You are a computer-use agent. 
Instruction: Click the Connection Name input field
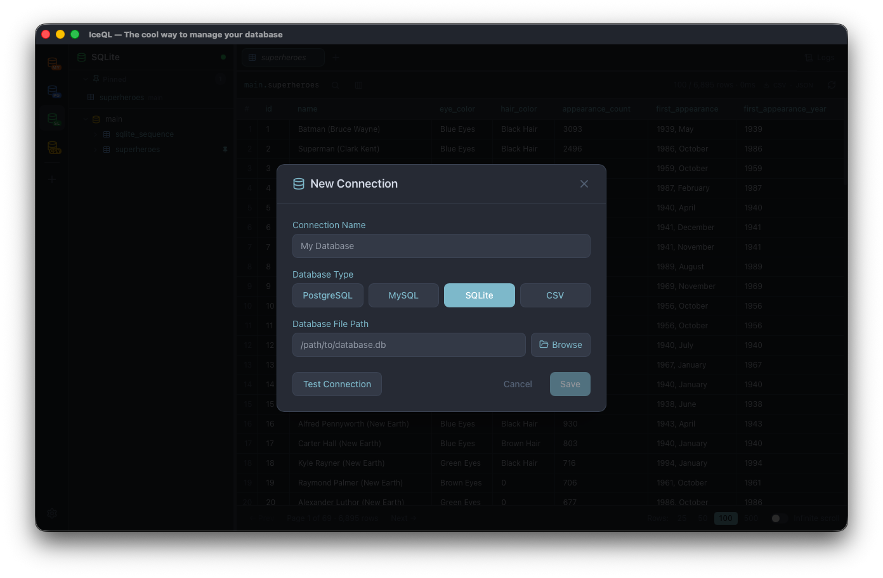[442, 246]
